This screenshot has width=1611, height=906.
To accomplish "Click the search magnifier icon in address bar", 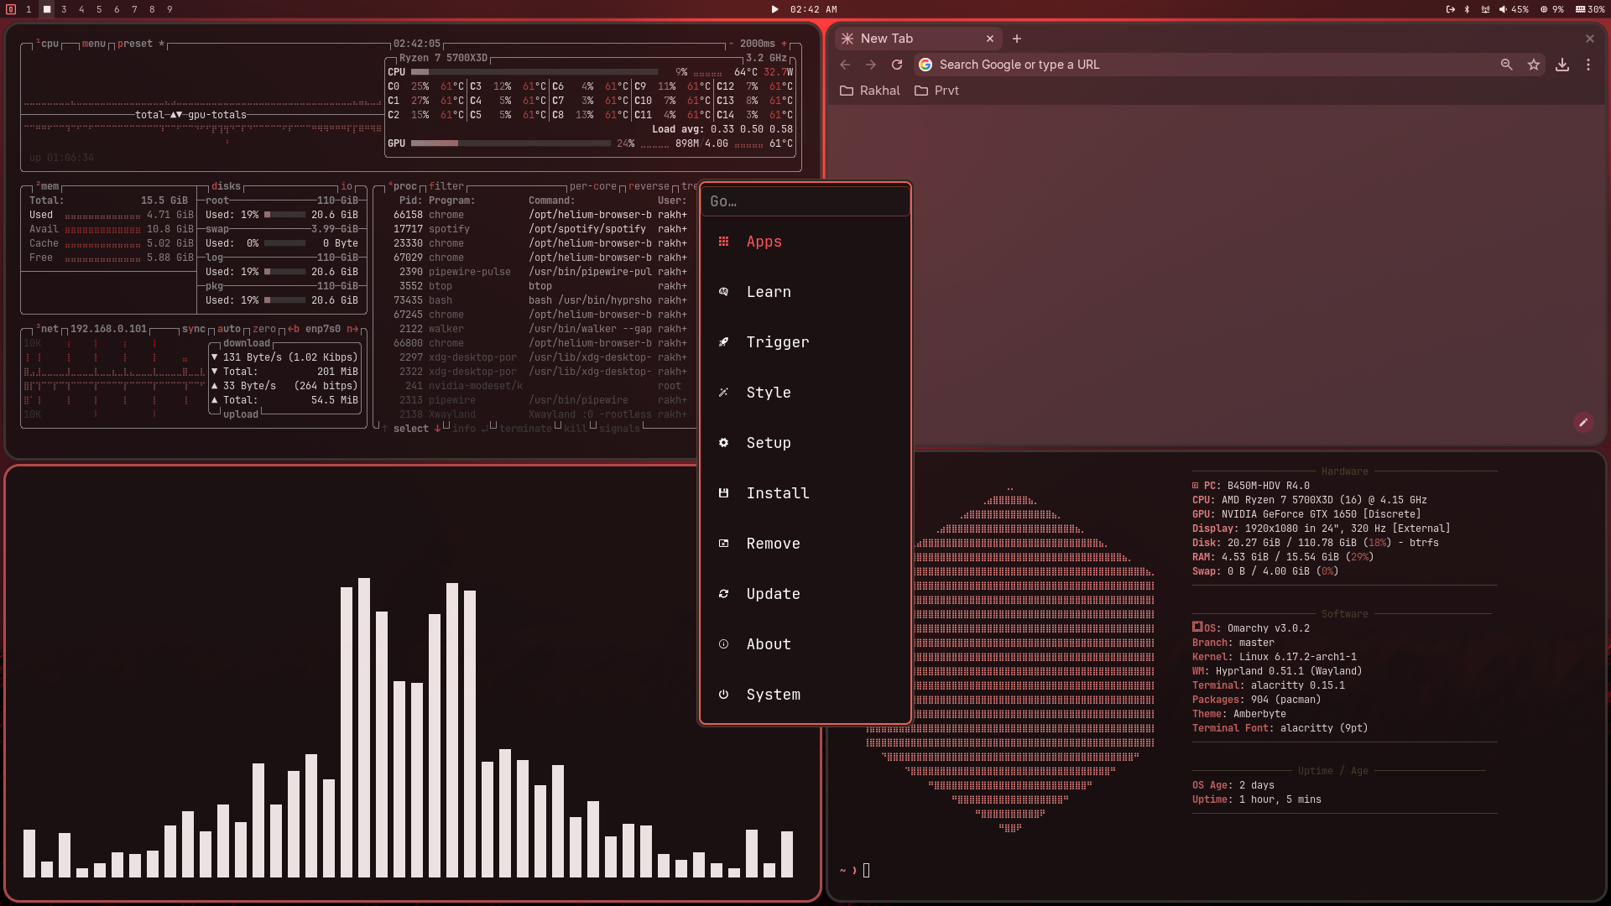I will point(1507,65).
